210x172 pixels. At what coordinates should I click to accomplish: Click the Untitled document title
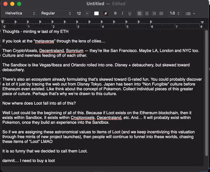[x=95, y=4]
